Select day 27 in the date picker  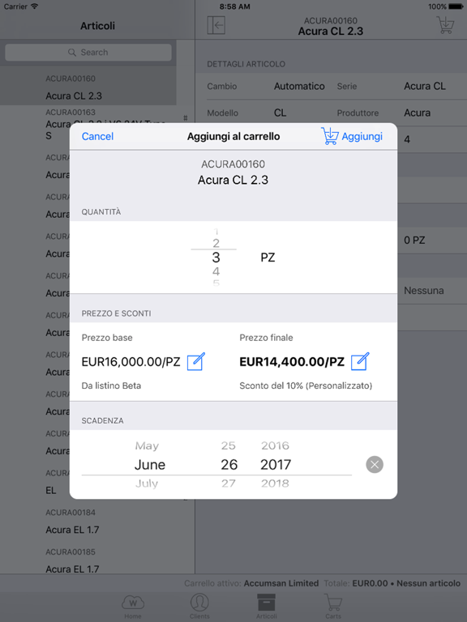coord(229,484)
